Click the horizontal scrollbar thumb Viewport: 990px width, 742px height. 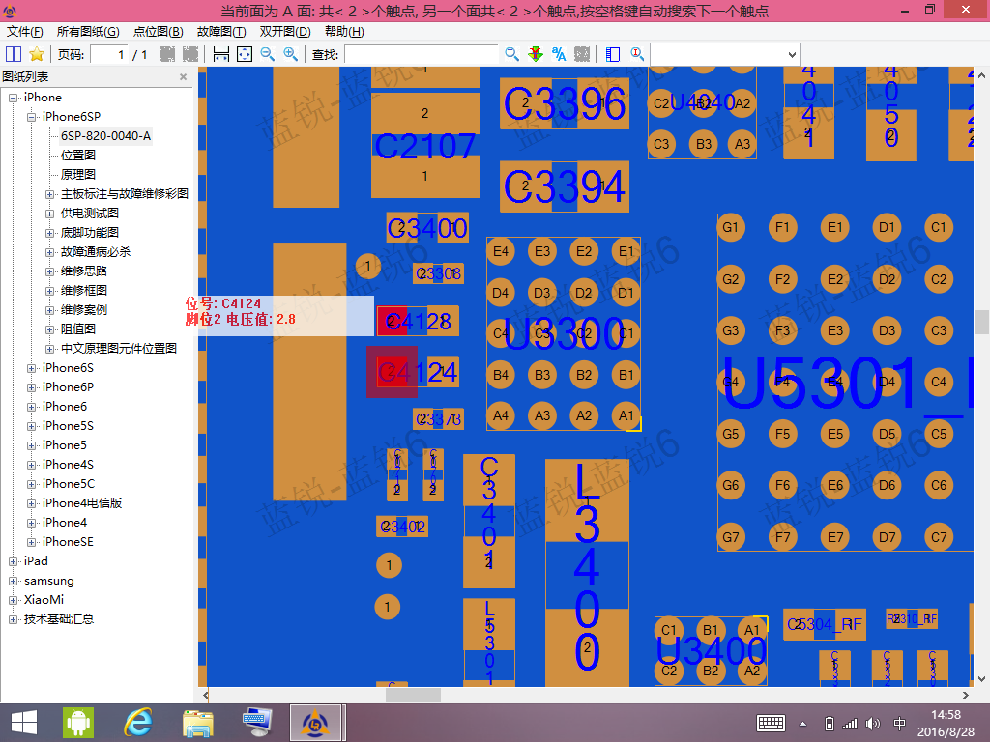tap(413, 695)
